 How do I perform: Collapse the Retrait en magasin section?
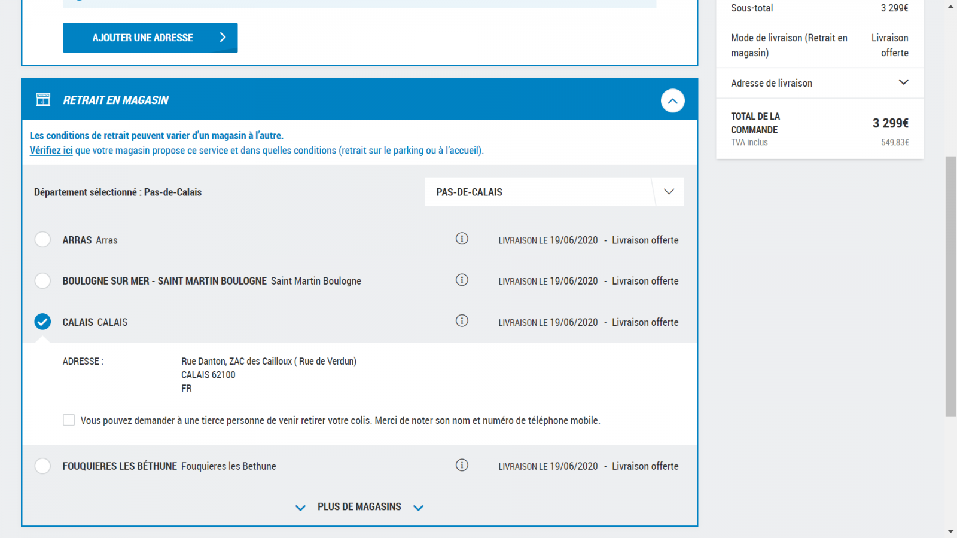tap(672, 100)
